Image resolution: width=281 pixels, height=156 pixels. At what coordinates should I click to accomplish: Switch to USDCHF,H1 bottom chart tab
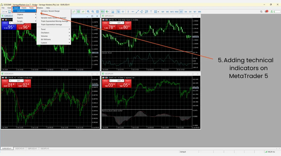click(20, 149)
